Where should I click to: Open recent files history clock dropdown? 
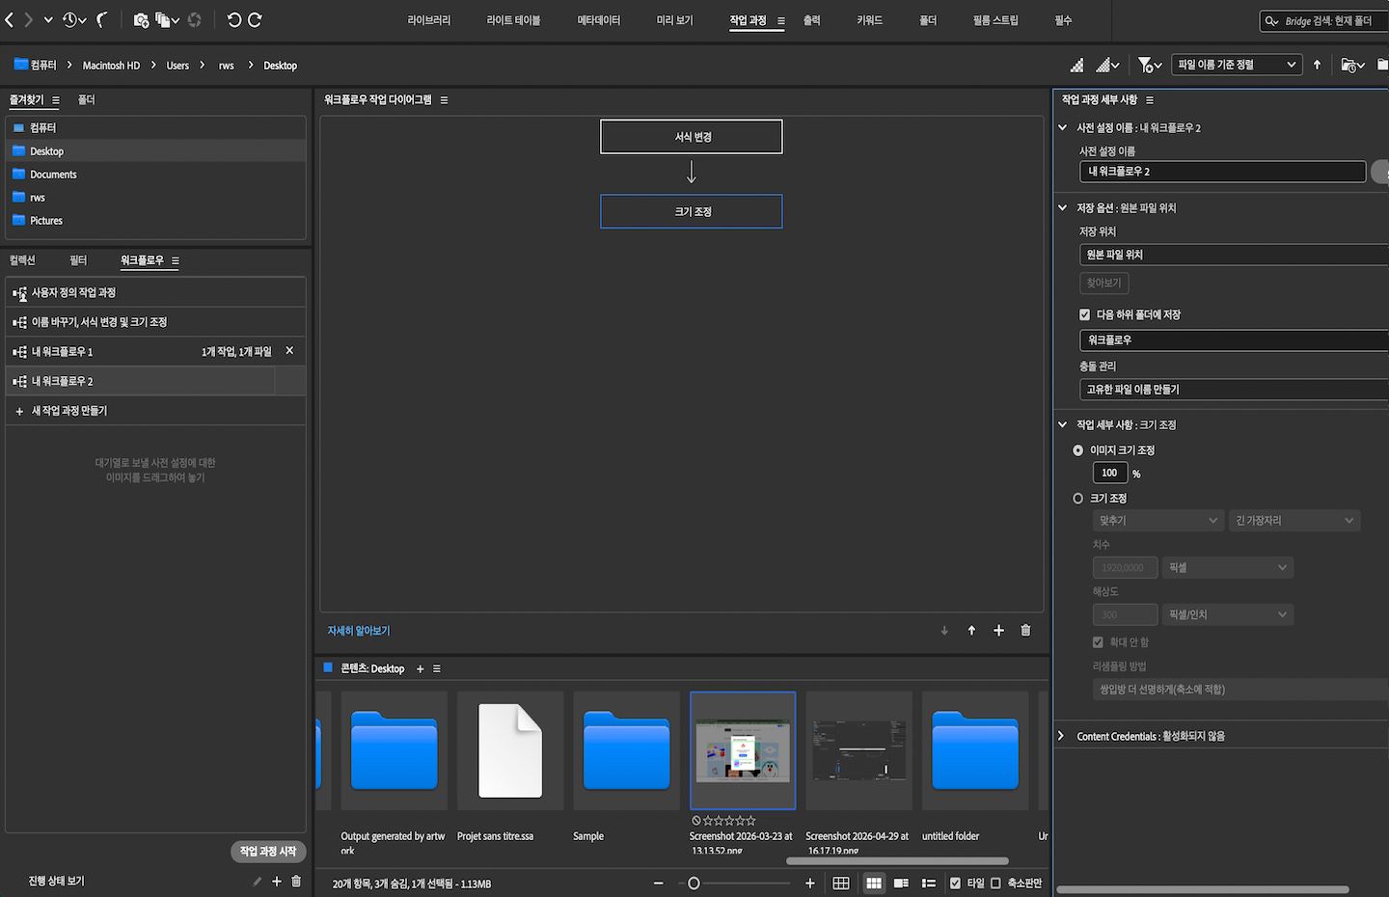click(x=74, y=19)
